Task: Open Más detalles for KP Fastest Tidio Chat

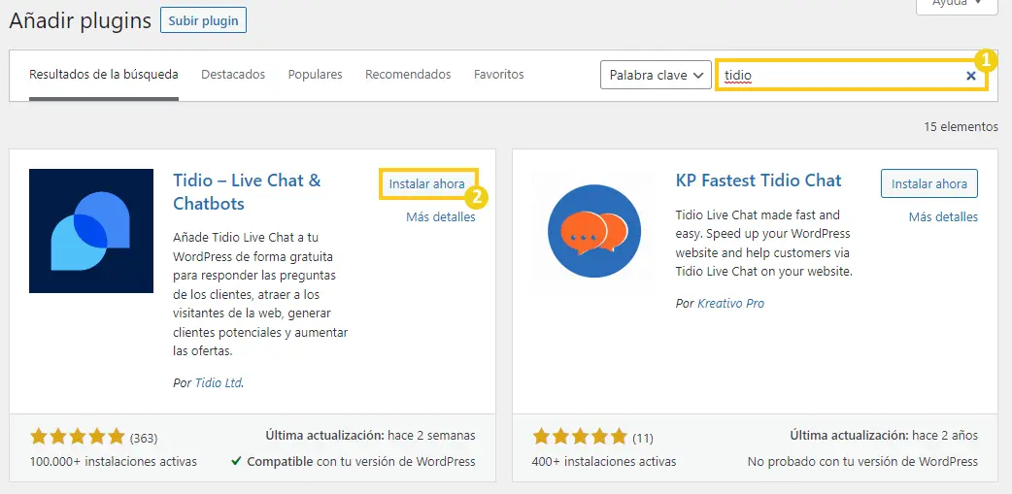Action: [944, 216]
